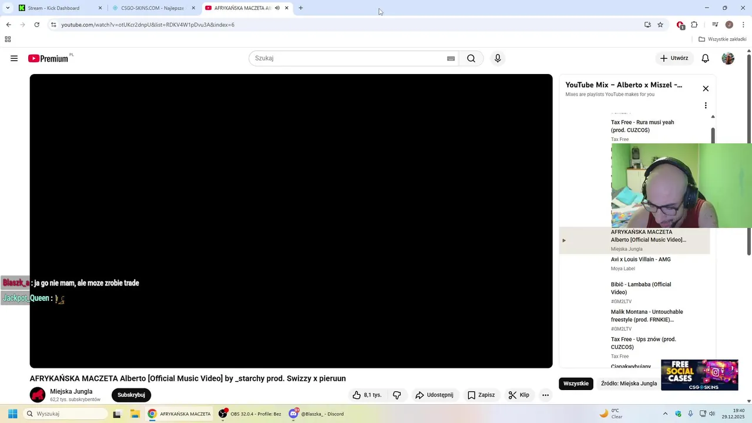Viewport: 752px width, 423px height.
Task: Open Windows Start menu
Action: (x=12, y=414)
